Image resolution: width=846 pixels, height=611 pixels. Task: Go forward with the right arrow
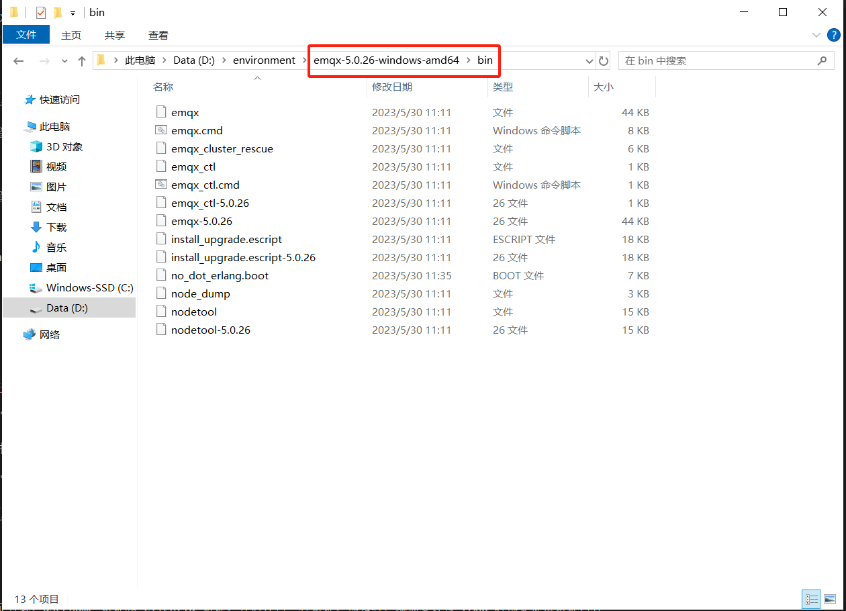[44, 60]
